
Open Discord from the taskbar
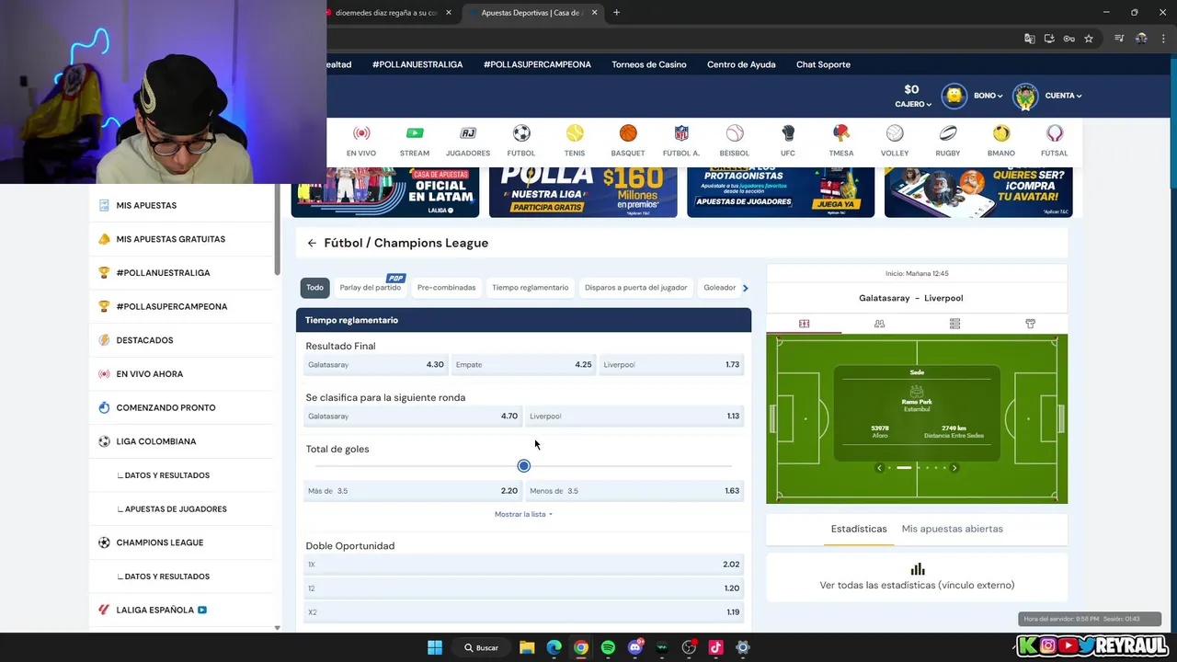[634, 647]
